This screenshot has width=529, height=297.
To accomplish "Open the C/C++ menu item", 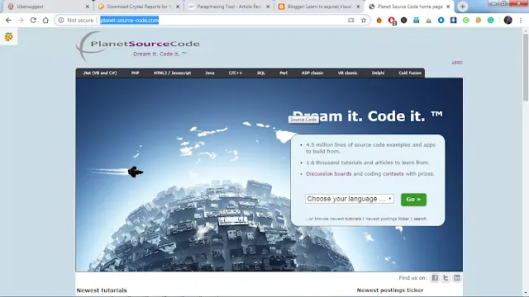I will 236,73.
